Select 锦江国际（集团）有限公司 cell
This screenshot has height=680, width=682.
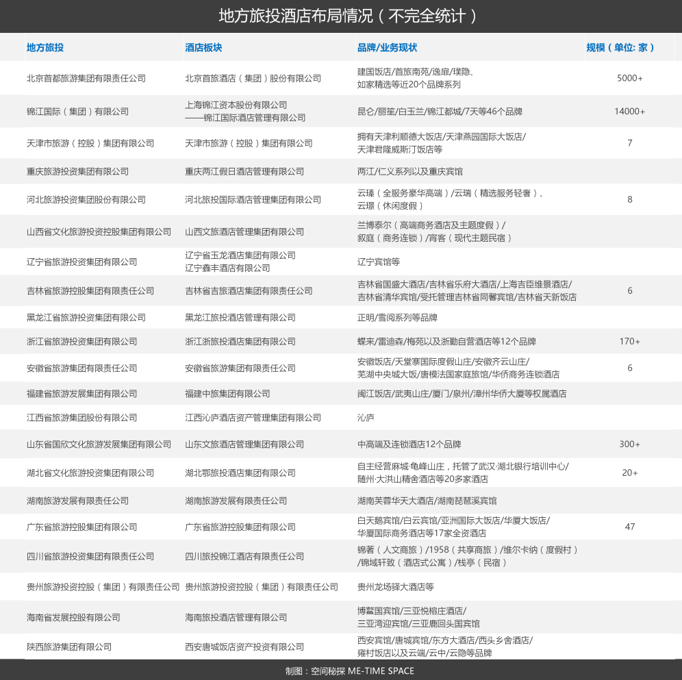[77, 112]
